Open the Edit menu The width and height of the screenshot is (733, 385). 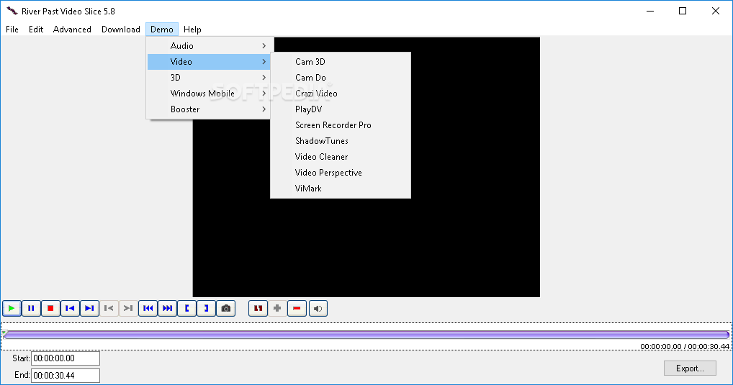coord(36,30)
